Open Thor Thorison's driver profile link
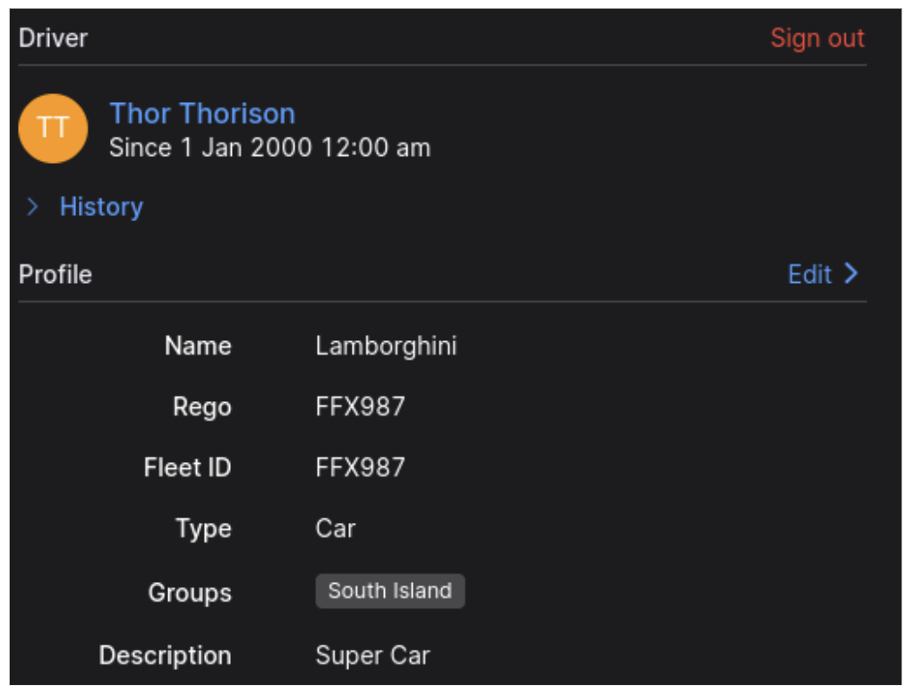Screen dimensions: 913x693 click(202, 114)
